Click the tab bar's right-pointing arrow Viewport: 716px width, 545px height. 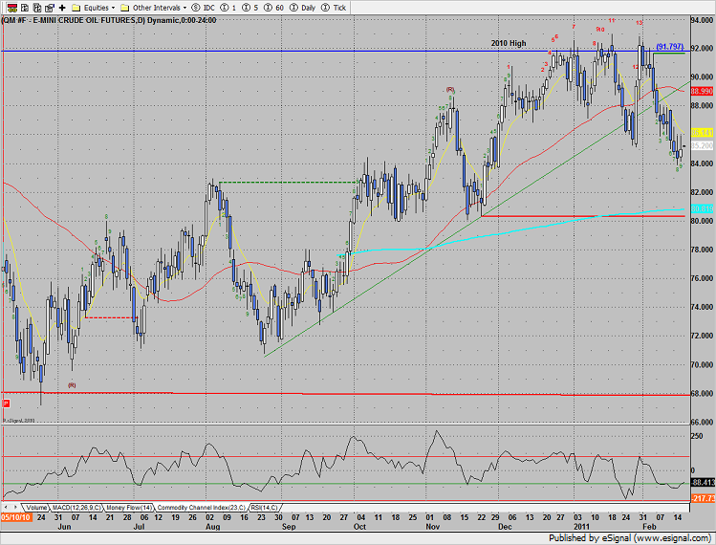pyautogui.click(x=15, y=507)
